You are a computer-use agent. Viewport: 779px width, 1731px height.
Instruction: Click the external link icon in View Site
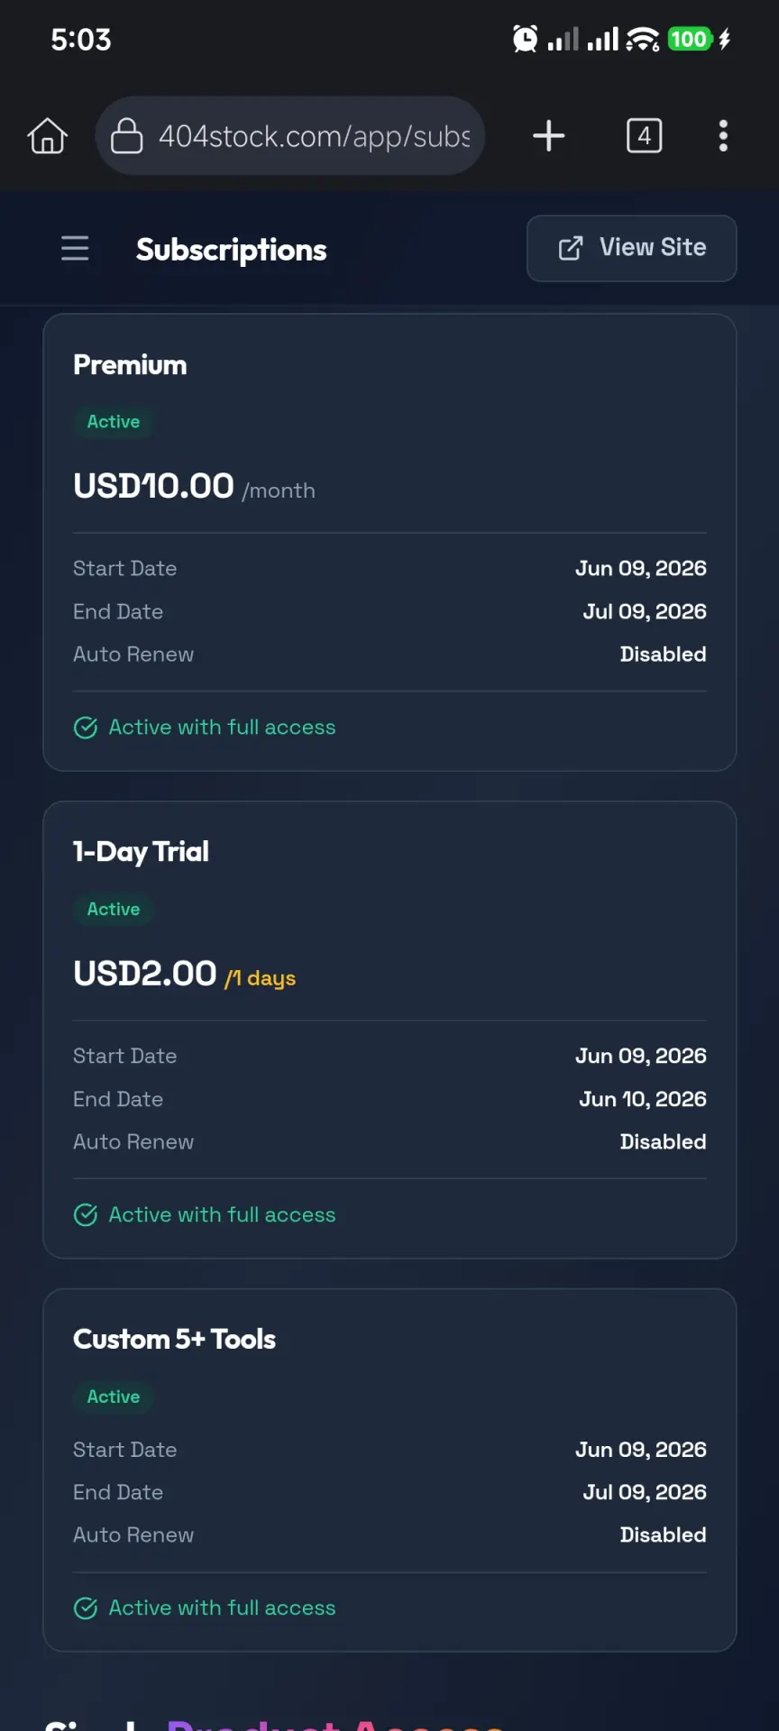coord(571,248)
